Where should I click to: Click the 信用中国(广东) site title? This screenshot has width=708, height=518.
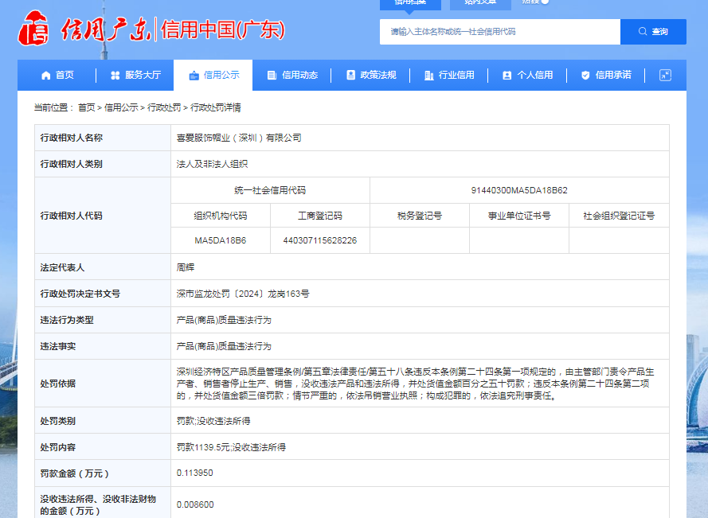coord(223,29)
